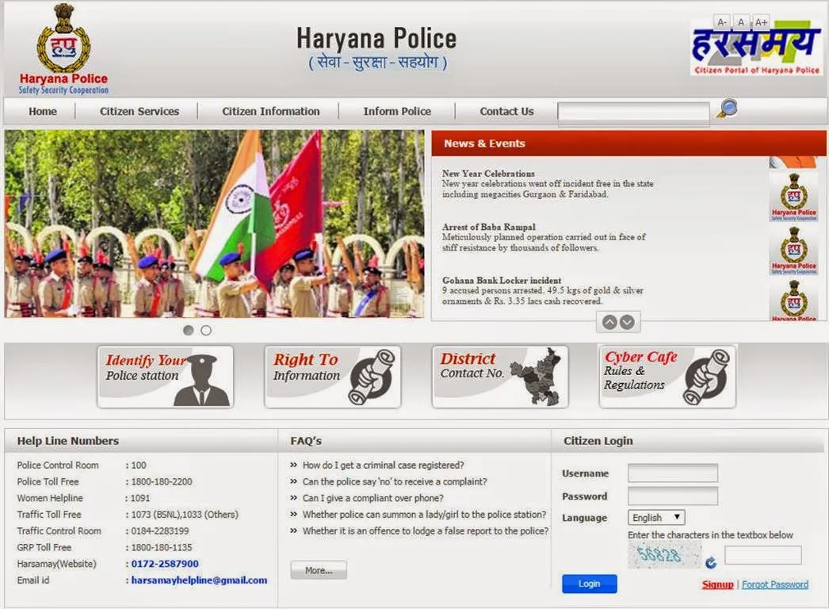
Task: Click emblem thumbnail beside New Year Celebrations
Action: click(x=793, y=197)
